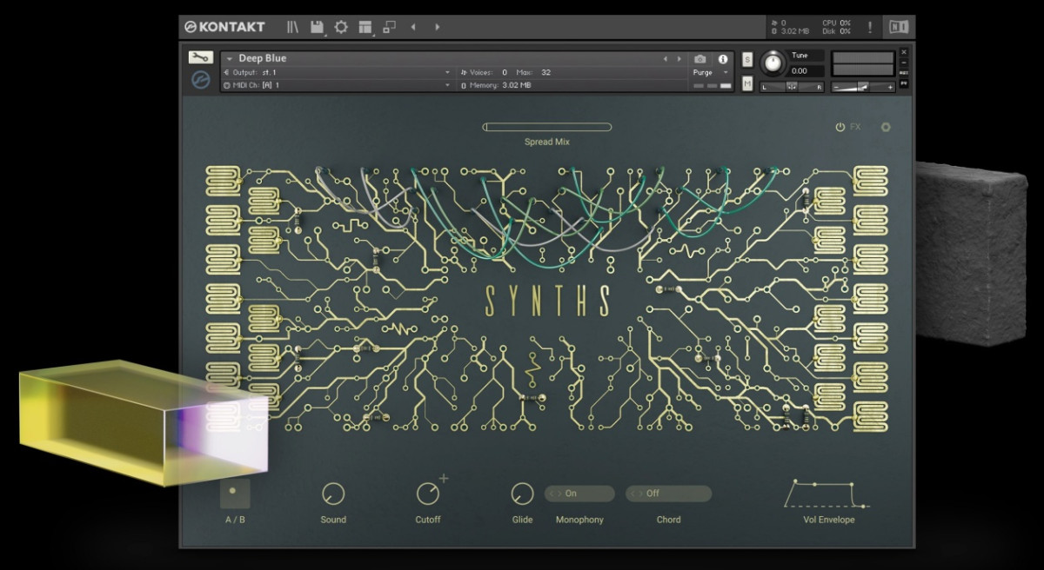Select previous preset arrow beside Deep Blue

666,59
